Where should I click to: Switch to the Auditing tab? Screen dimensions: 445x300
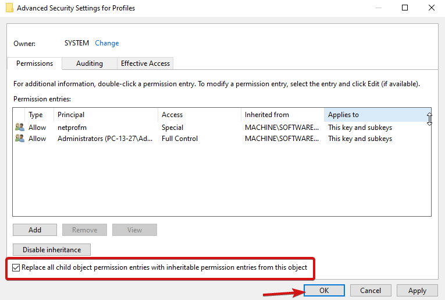(x=90, y=63)
